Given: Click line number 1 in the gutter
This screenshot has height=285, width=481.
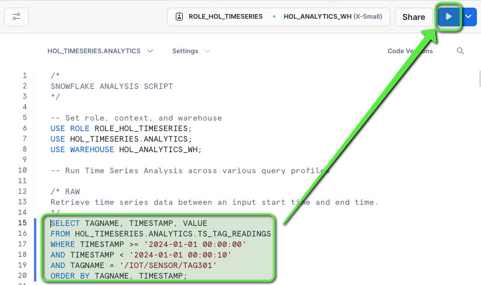Looking at the screenshot, I should [24, 75].
